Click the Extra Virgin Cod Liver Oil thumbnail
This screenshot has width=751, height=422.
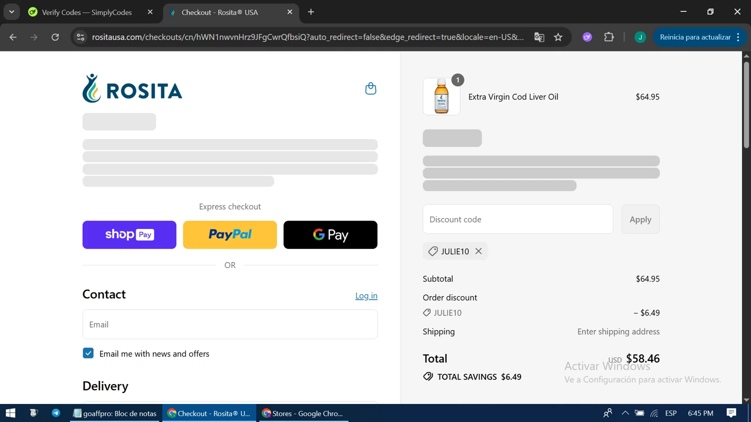tap(442, 96)
